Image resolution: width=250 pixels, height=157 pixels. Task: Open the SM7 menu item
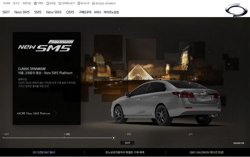coord(6,12)
